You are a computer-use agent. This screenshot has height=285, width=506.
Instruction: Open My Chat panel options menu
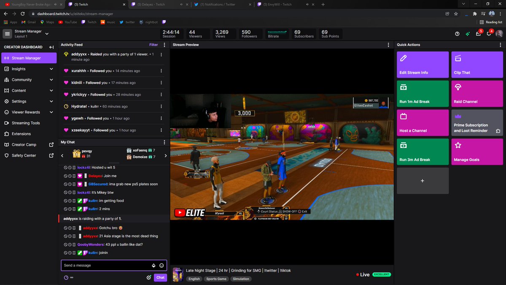pos(164,142)
